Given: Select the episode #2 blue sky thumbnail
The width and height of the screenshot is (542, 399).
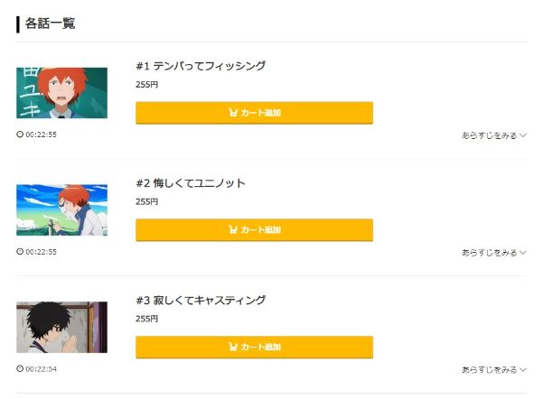Looking at the screenshot, I should (x=61, y=209).
